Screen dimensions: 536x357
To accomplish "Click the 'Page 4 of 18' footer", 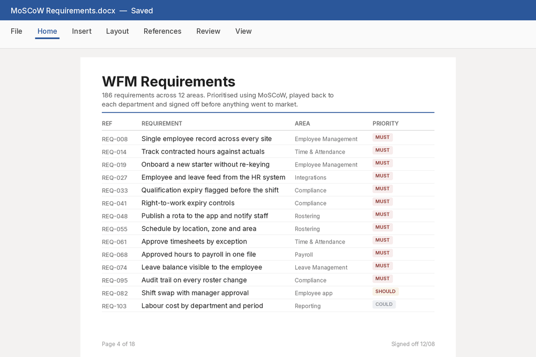I will [118, 344].
